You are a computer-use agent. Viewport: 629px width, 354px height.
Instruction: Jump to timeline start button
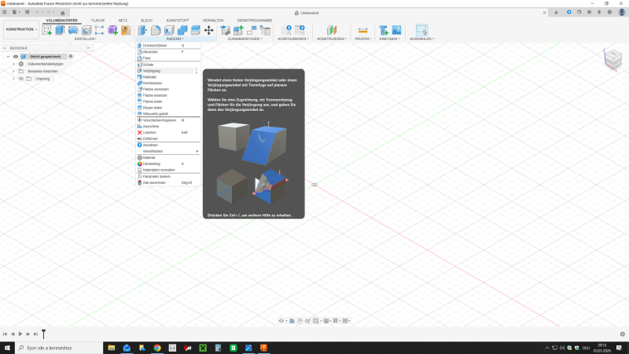pyautogui.click(x=5, y=334)
